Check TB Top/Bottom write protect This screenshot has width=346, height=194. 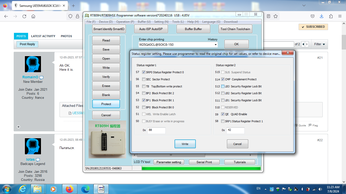point(144,86)
